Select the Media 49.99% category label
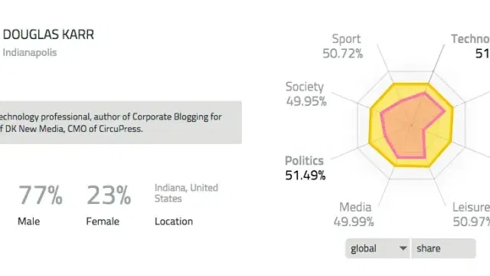This screenshot has width=490, height=276. tap(354, 215)
